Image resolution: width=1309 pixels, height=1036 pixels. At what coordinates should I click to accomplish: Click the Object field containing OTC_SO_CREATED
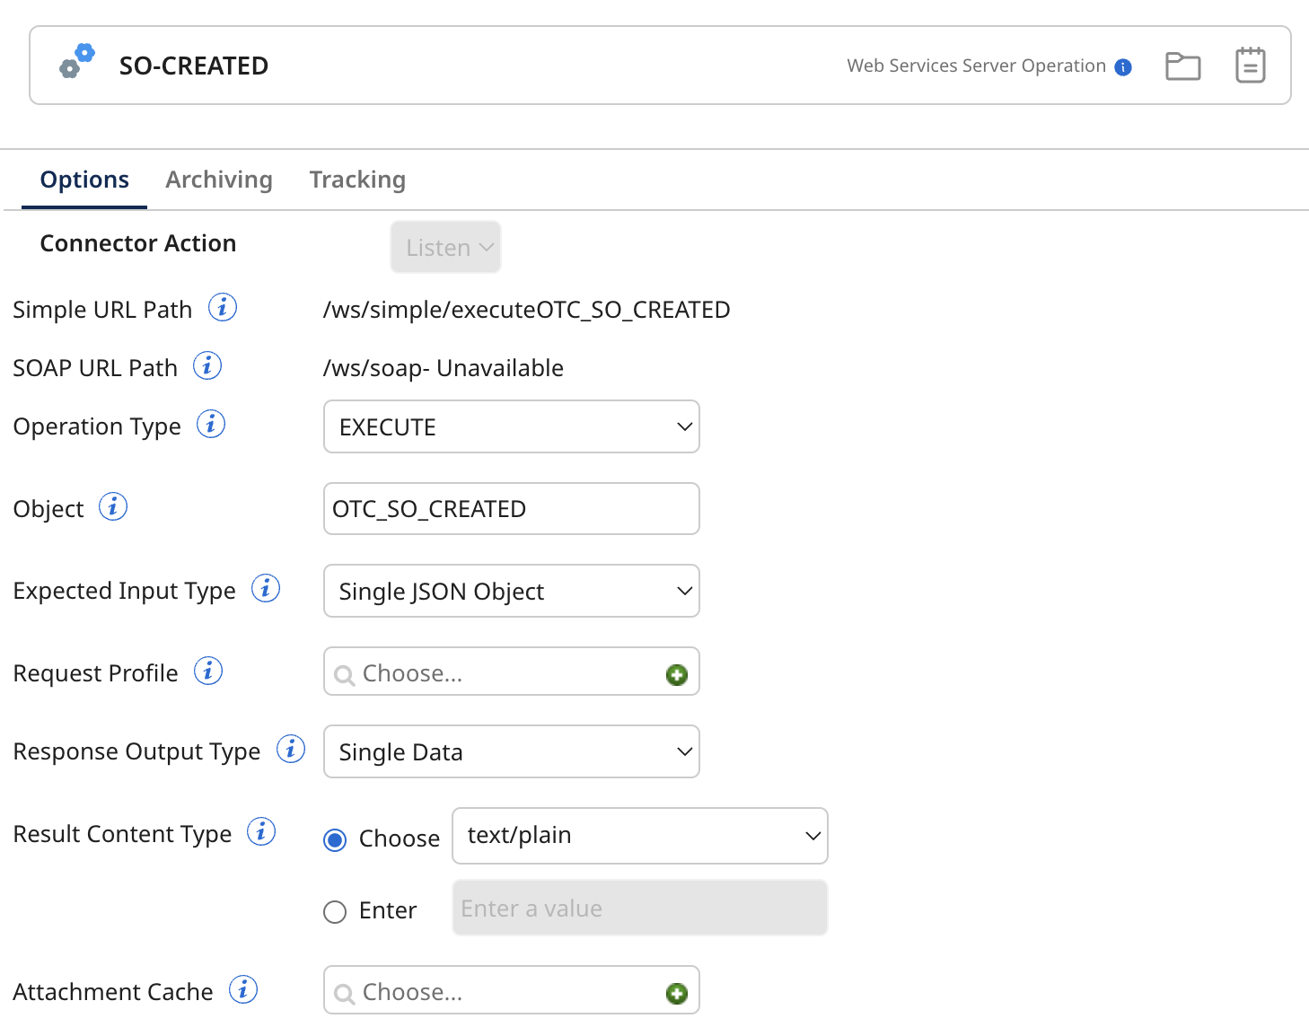(x=511, y=508)
